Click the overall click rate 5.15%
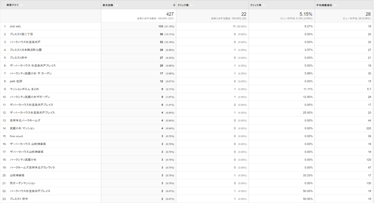The width and height of the screenshot is (374, 203). (306, 14)
